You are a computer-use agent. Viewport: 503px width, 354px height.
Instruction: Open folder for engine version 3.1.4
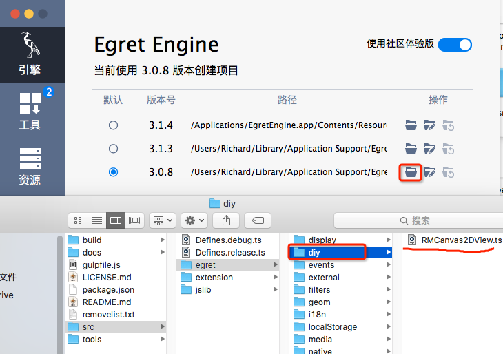[411, 125]
